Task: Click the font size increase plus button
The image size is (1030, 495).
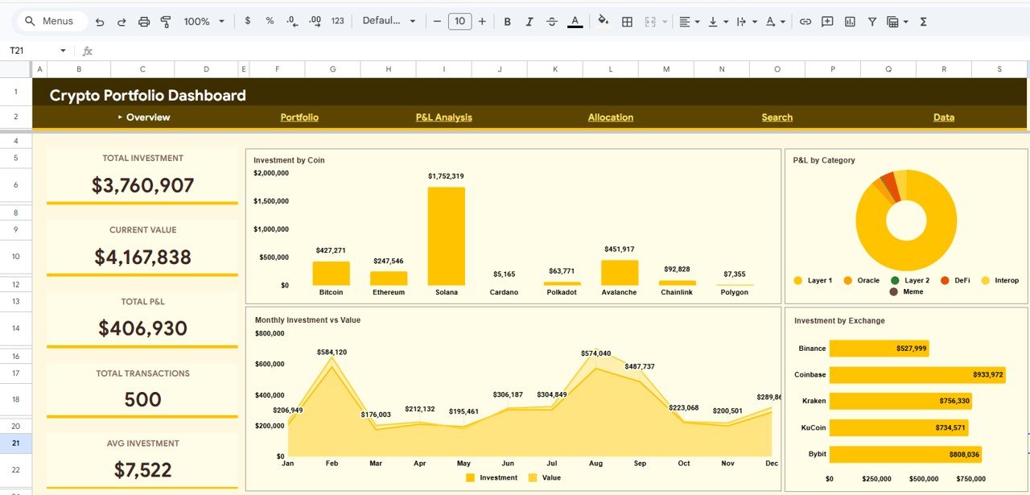Action: (481, 22)
